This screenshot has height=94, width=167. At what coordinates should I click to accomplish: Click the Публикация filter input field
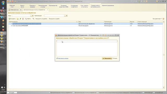(x=54, y=16)
